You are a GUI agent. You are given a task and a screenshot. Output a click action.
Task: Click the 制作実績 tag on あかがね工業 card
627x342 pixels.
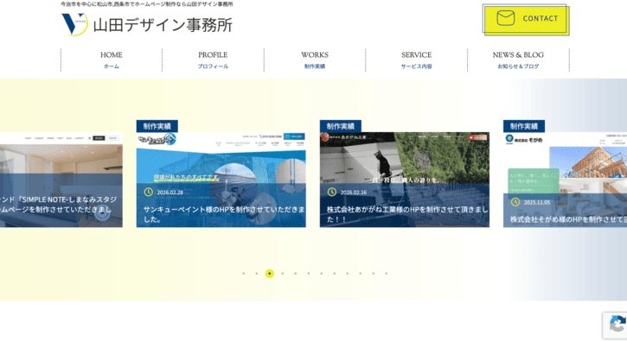click(x=340, y=126)
